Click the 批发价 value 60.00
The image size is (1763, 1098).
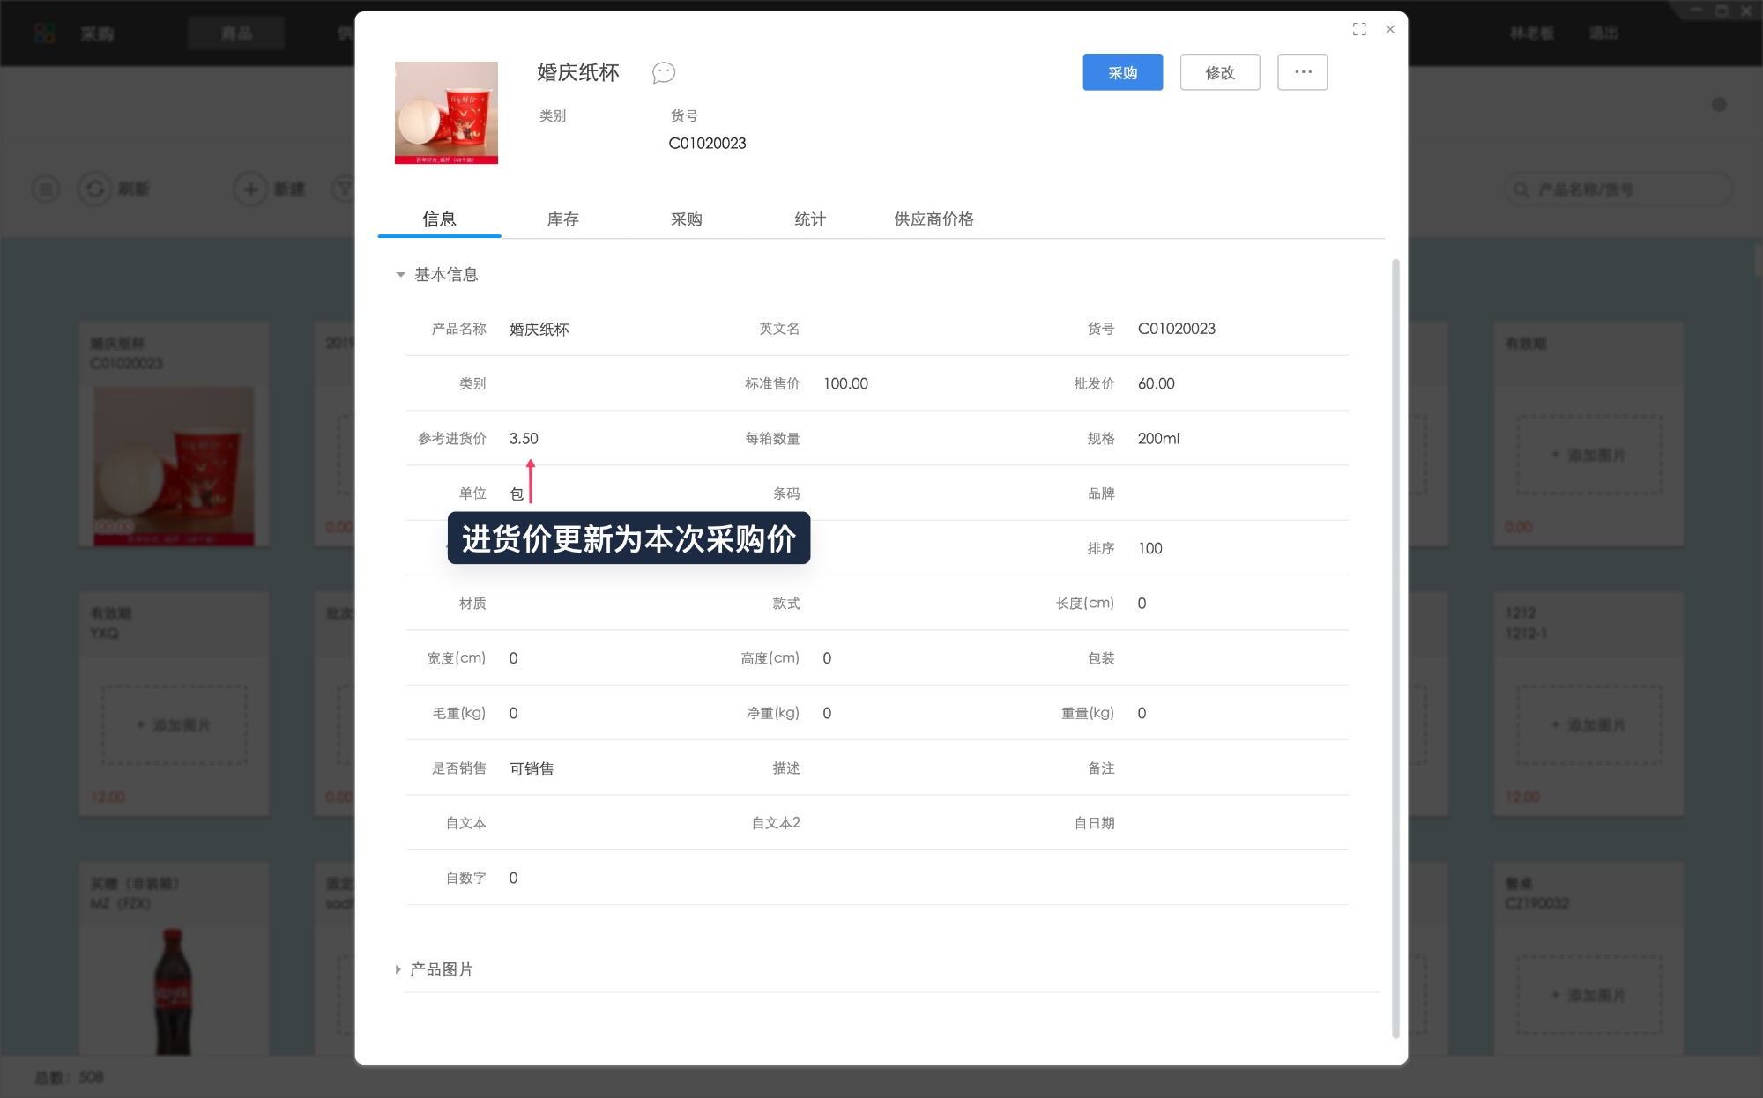pyautogui.click(x=1156, y=383)
